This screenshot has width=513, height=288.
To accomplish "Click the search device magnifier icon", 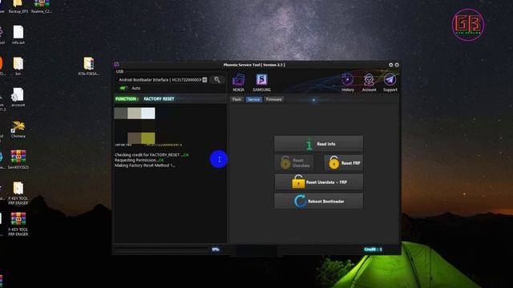I will coord(217,80).
